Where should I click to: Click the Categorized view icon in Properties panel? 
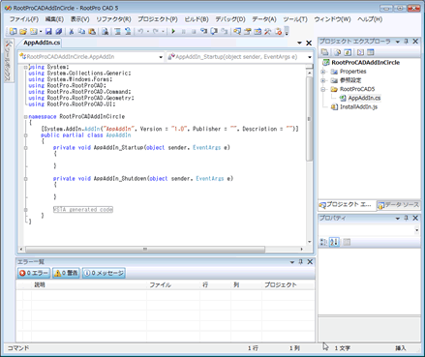323,242
